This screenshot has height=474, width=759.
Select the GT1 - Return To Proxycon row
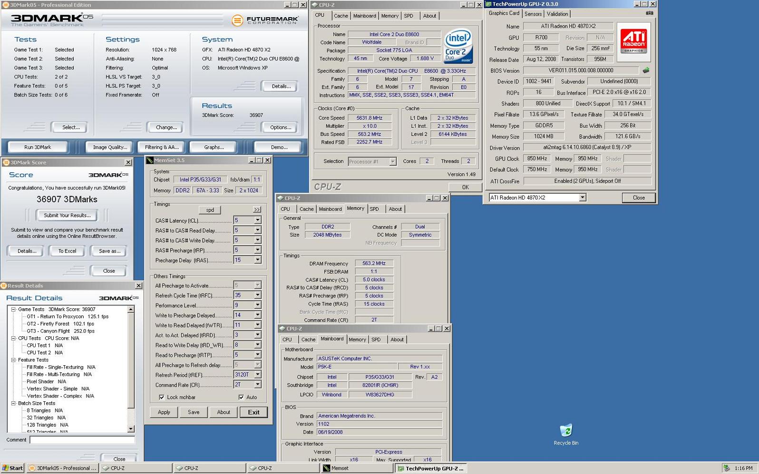click(x=68, y=317)
